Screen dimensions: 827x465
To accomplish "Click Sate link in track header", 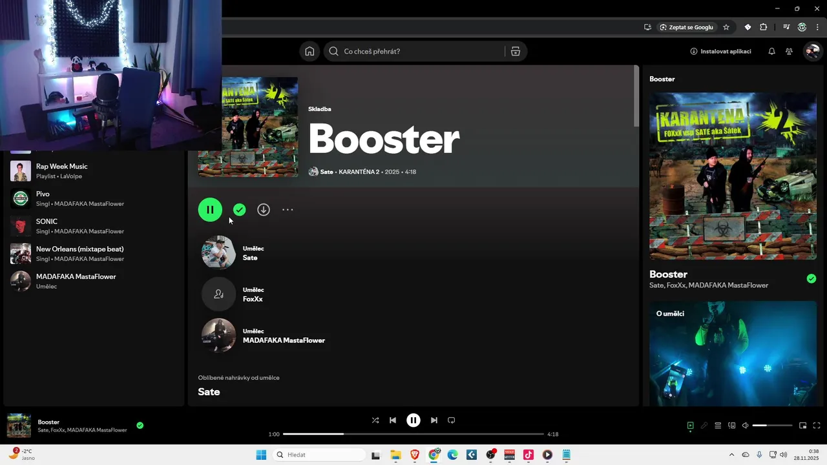I will (326, 172).
